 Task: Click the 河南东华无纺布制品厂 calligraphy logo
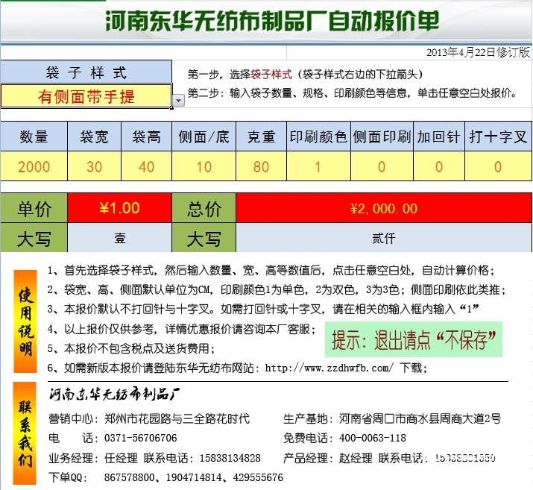click(x=116, y=393)
